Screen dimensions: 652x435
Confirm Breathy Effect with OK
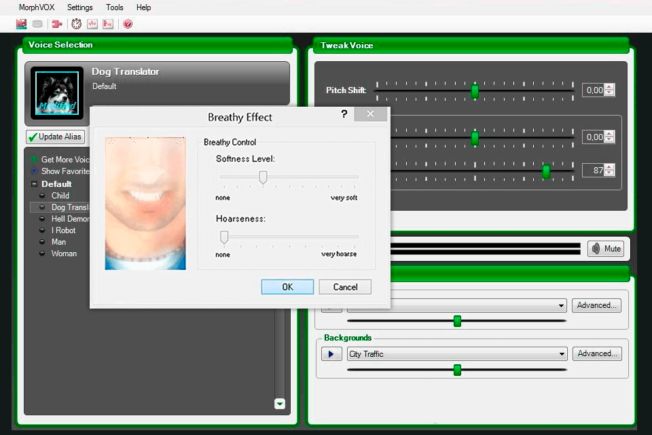[x=287, y=287]
